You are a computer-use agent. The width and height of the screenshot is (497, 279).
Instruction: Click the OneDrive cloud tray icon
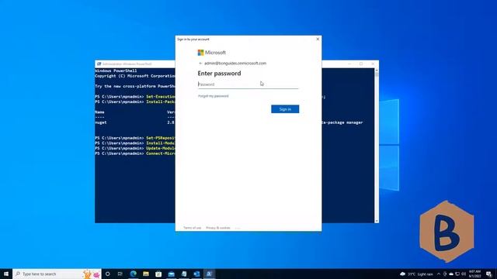point(451,274)
